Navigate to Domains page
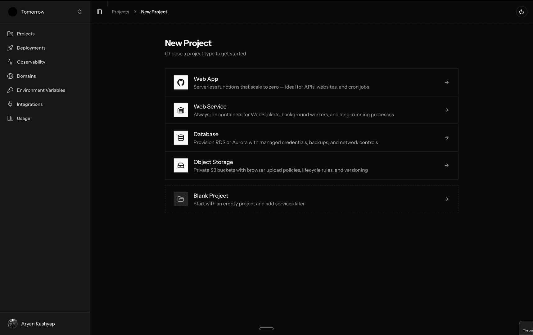533x335 pixels. [x=45, y=76]
